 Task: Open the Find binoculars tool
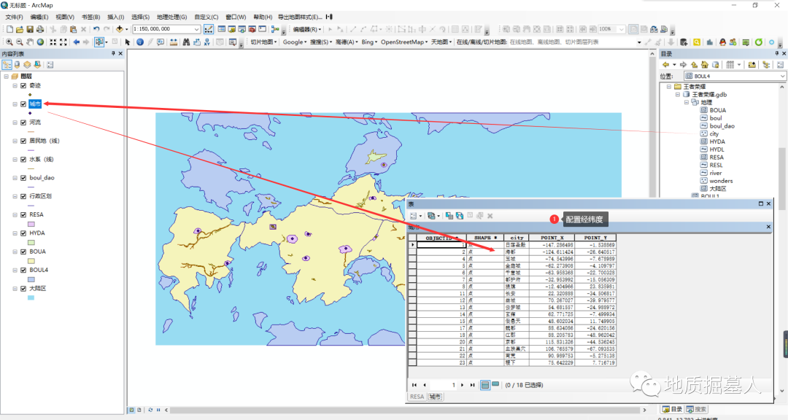tap(186, 42)
